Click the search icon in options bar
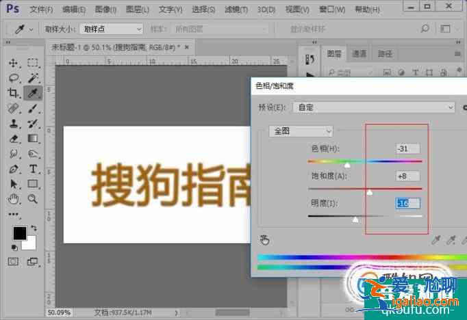 pyautogui.click(x=425, y=29)
